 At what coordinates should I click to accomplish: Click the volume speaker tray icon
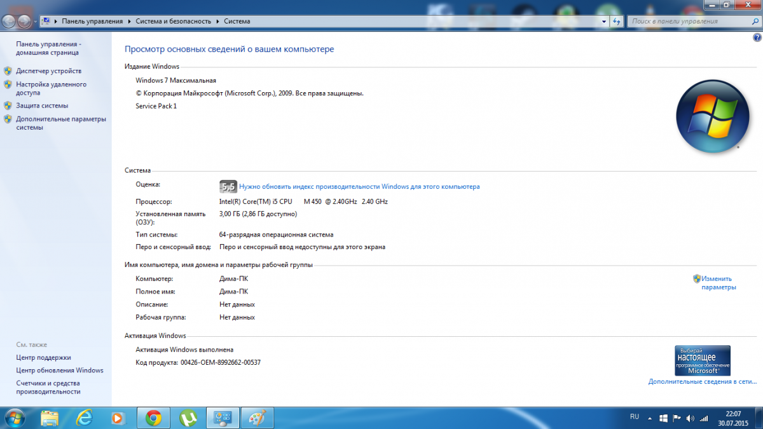coord(690,418)
